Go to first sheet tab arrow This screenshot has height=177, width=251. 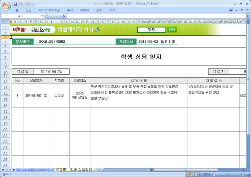click(3, 170)
